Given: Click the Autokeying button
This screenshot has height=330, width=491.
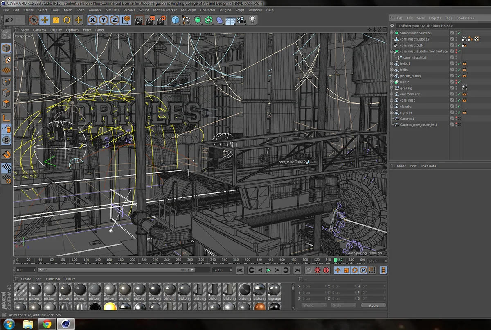Looking at the screenshot, I should tap(318, 270).
